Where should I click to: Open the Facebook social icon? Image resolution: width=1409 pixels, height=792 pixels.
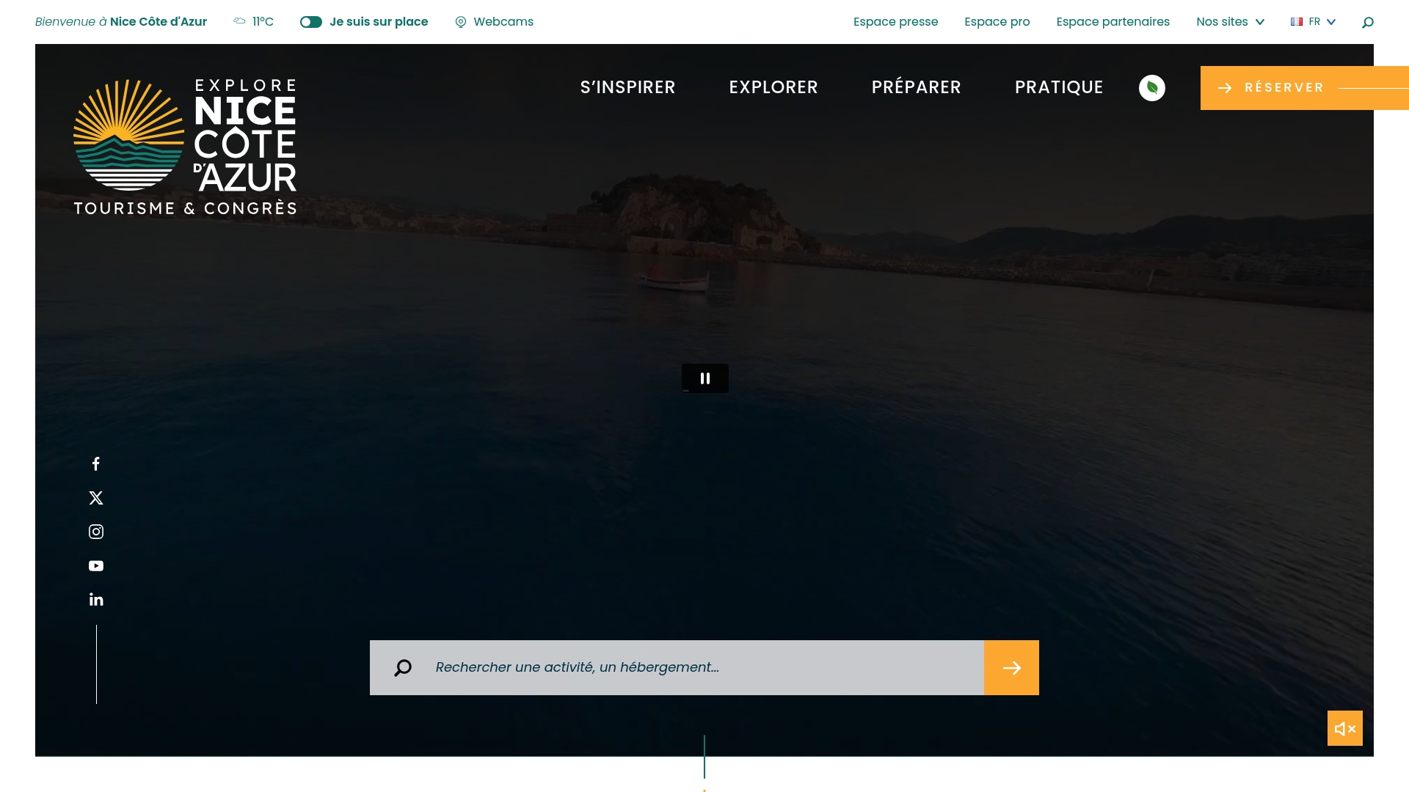[x=96, y=463]
